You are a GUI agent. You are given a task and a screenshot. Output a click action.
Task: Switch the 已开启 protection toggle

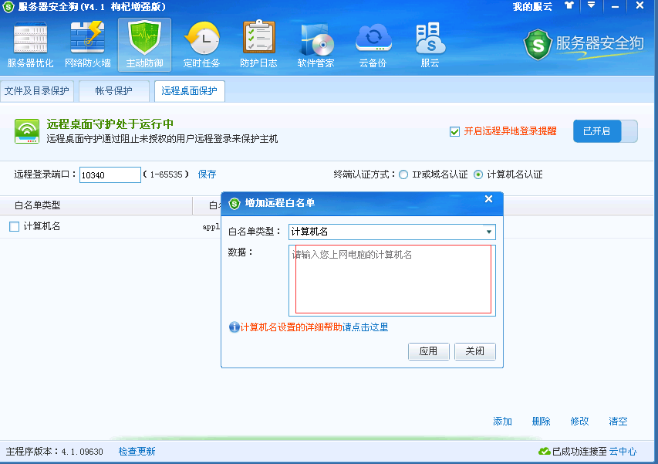[x=605, y=131]
